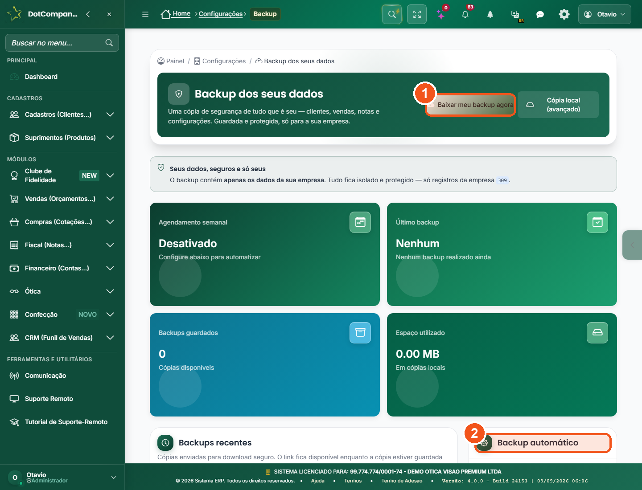Click Painel in page breadcrumb

(171, 61)
